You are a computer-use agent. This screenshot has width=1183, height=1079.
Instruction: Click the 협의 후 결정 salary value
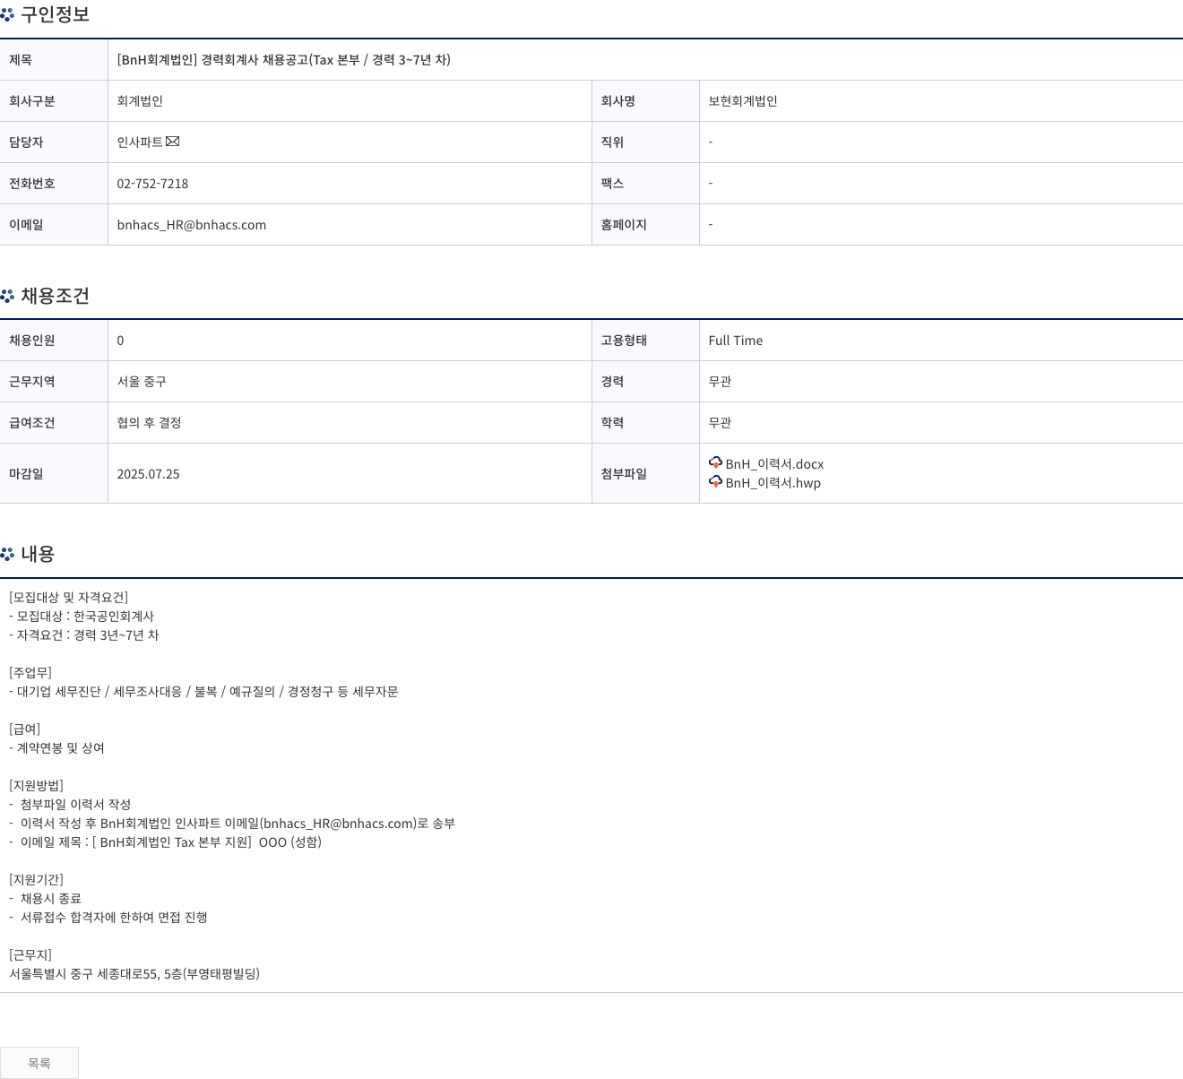point(149,423)
